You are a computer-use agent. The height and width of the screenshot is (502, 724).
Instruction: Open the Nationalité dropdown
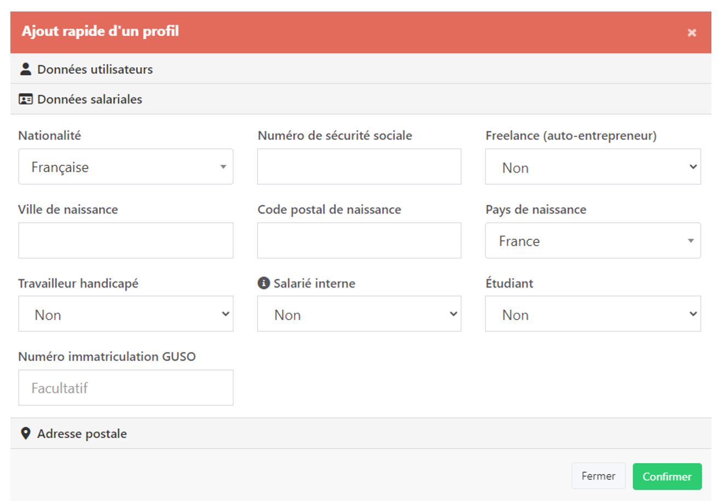[x=126, y=167]
